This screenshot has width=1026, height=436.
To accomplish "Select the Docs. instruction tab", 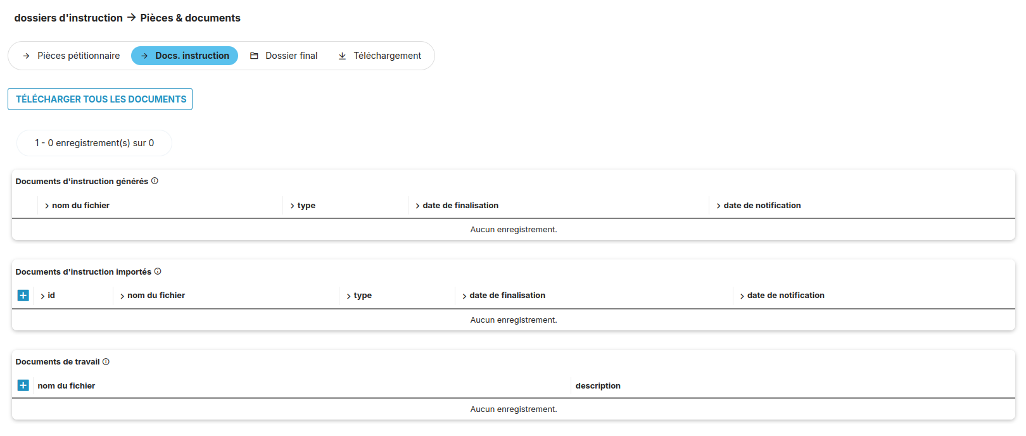I will (x=192, y=56).
